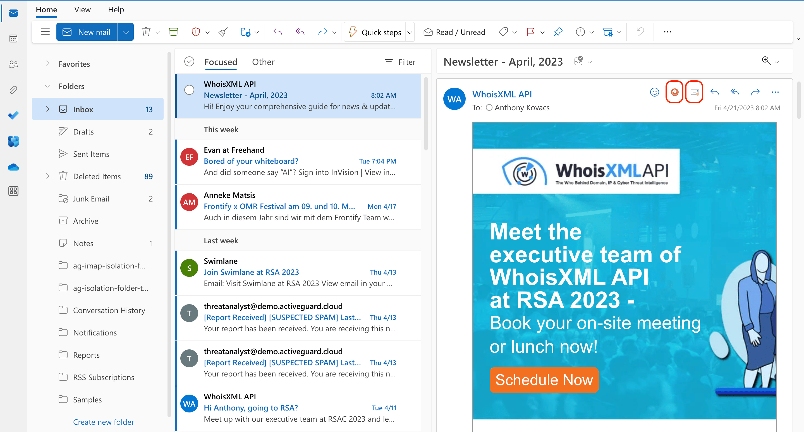Open the Bored of your whiteboard? email
This screenshot has width=804, height=432.
pyautogui.click(x=298, y=161)
